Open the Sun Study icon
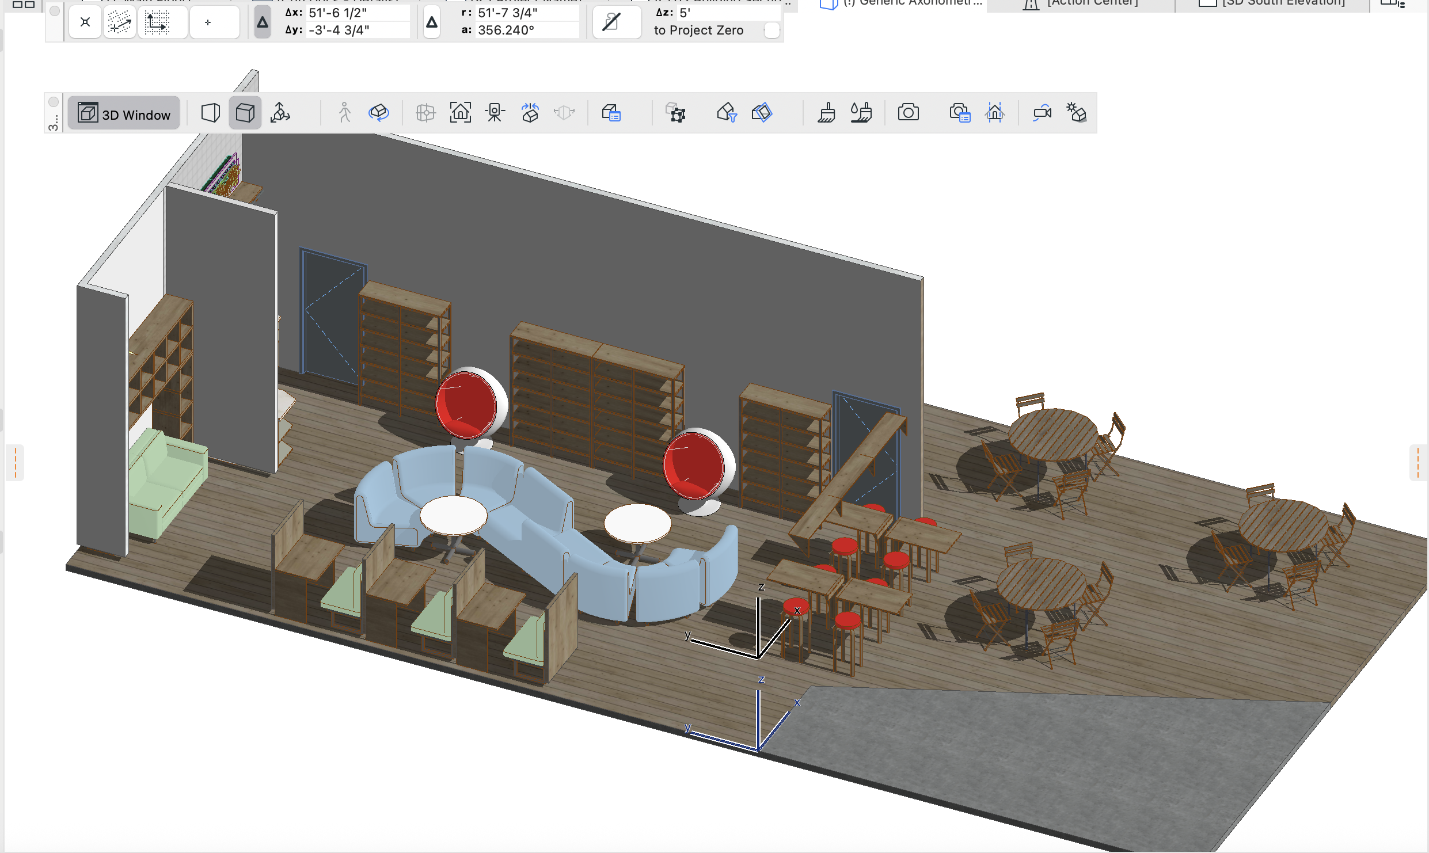 (x=1076, y=113)
